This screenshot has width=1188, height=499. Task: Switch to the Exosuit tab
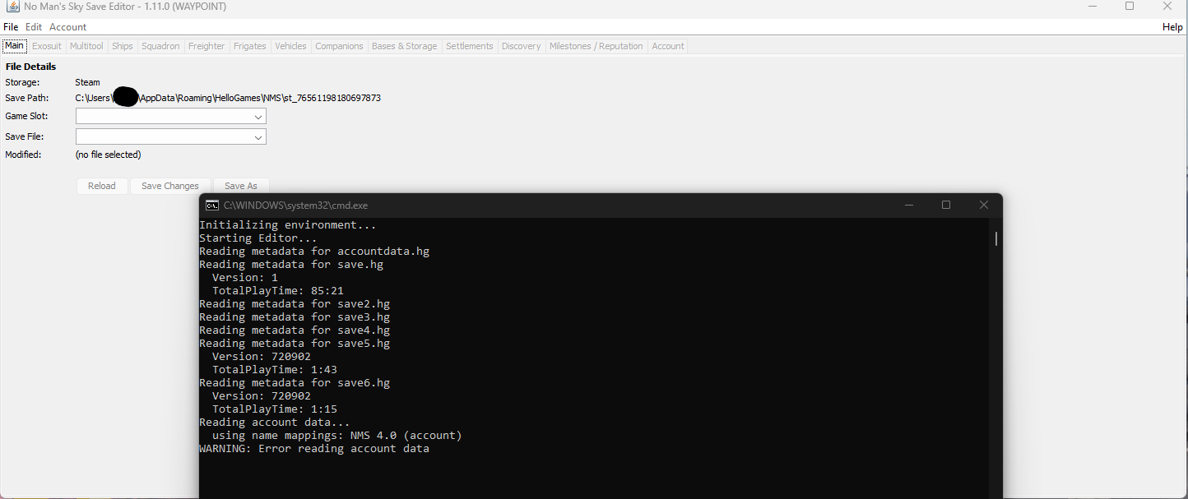point(47,46)
